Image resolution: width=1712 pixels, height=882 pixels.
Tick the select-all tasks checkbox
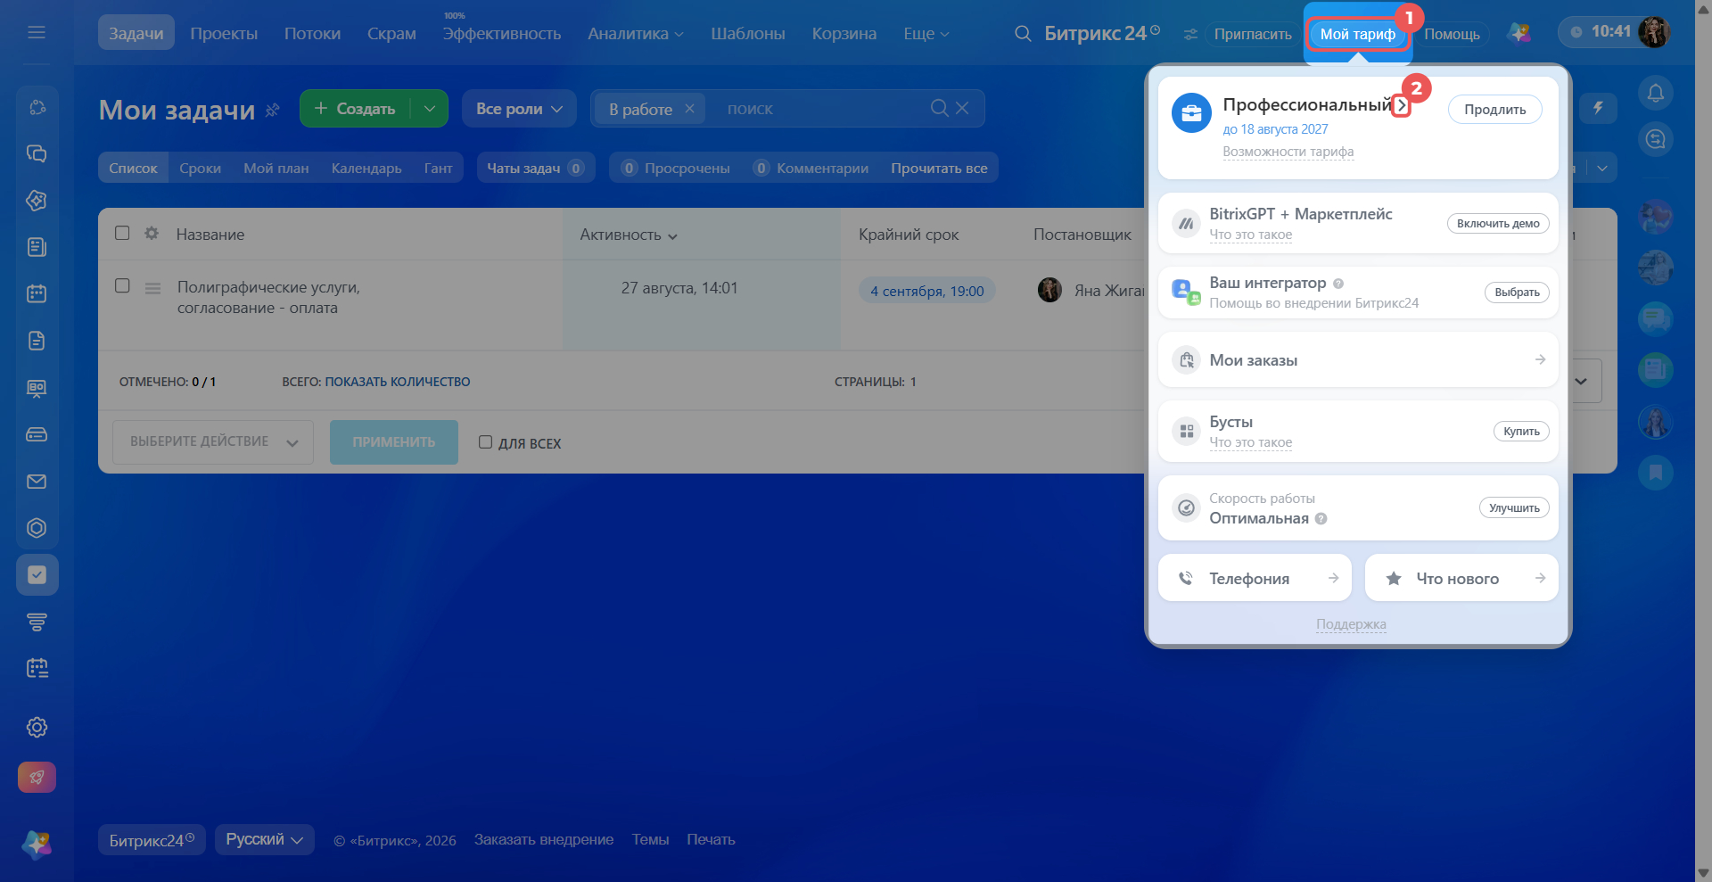click(x=122, y=233)
